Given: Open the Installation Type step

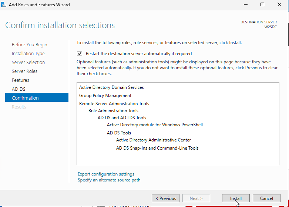Looking at the screenshot, I should [x=28, y=53].
